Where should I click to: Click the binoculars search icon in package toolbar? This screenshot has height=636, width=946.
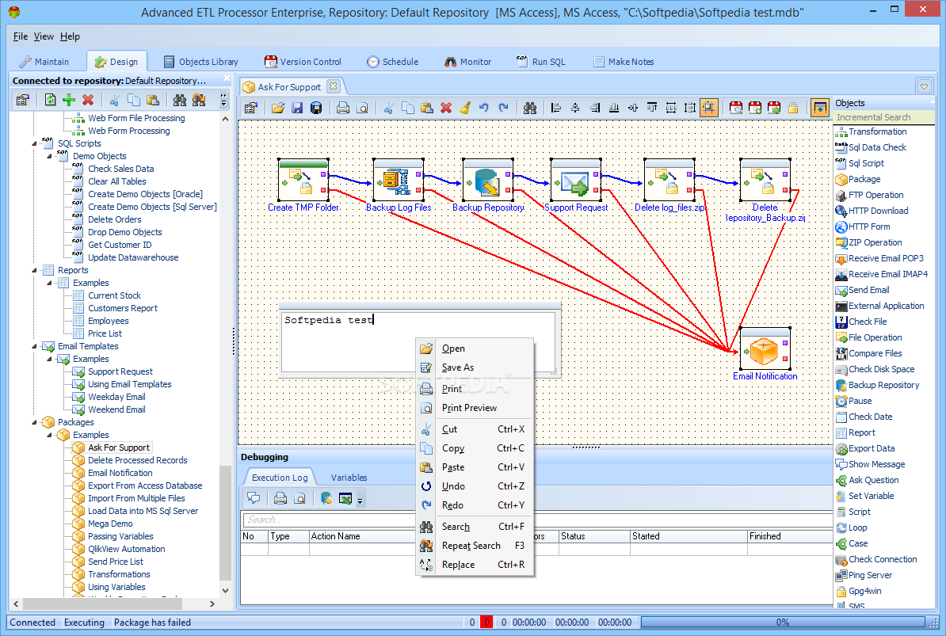click(x=529, y=109)
